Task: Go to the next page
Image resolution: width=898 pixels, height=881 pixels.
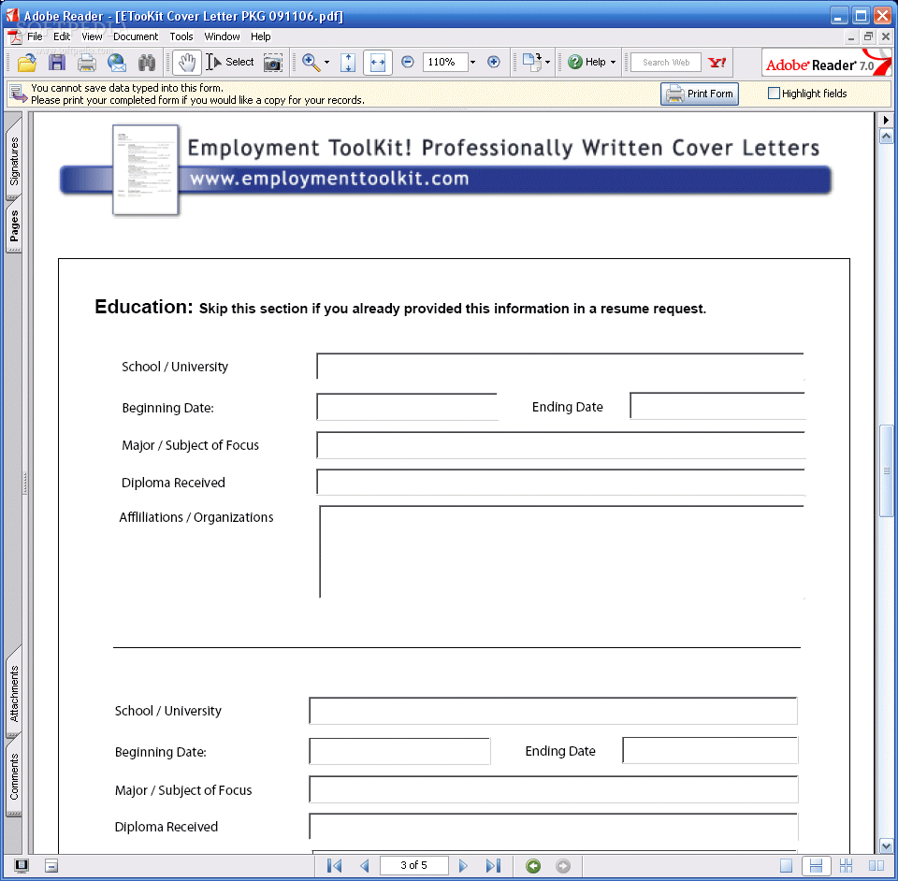Action: point(463,865)
